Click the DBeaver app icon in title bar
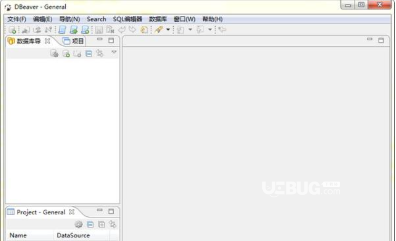 coord(8,7)
